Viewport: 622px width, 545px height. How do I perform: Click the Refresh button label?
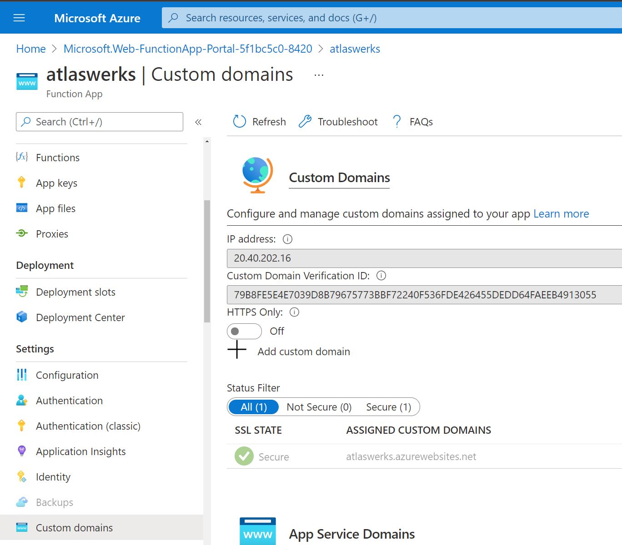[269, 122]
